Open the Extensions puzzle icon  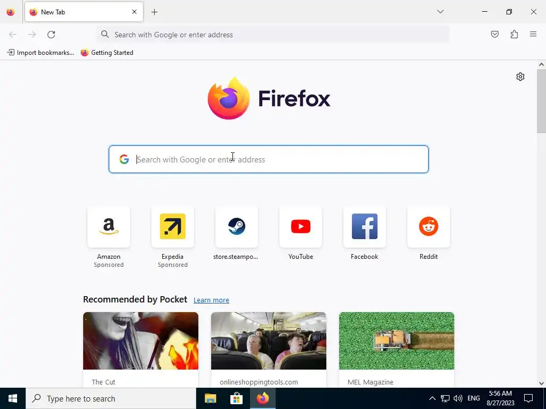coord(514,34)
